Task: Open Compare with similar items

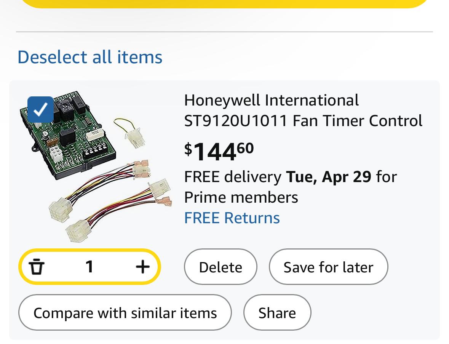Action: tap(125, 312)
